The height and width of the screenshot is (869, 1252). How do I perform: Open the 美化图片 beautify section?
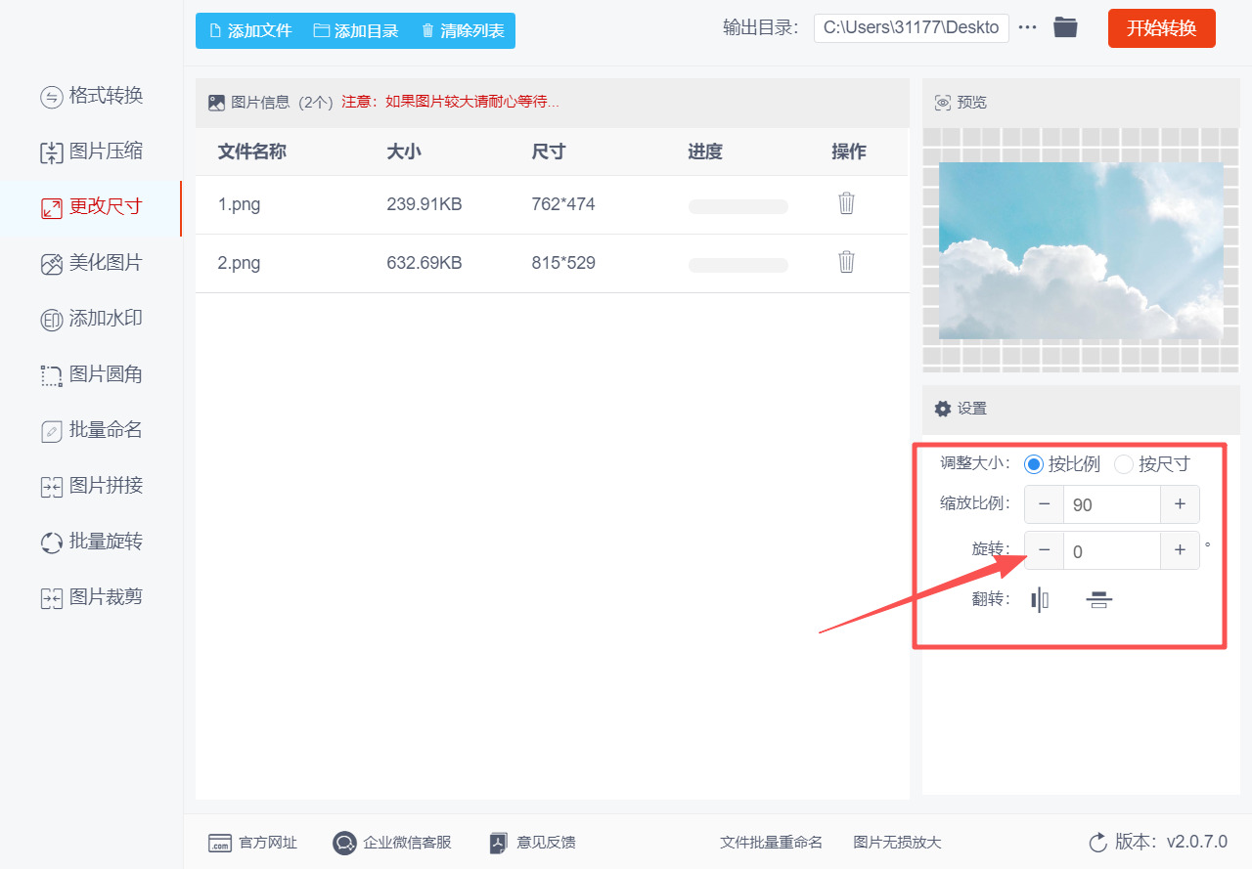[92, 263]
